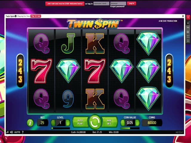Focus the username or email field
Image resolution: width=191 pixels, height=143 pixels.
pos(101,4)
